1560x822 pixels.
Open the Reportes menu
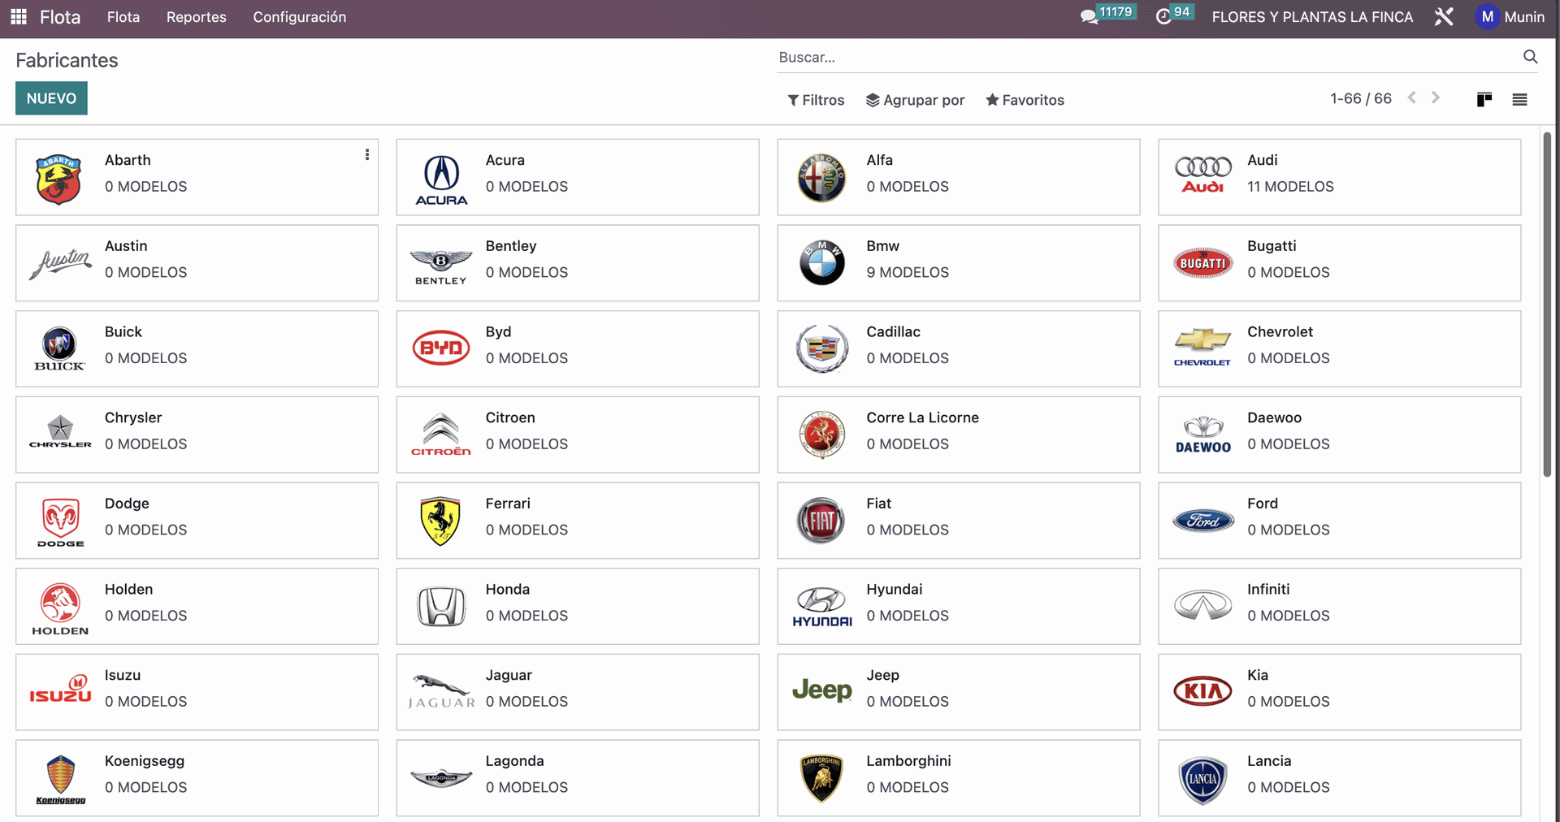pos(196,17)
